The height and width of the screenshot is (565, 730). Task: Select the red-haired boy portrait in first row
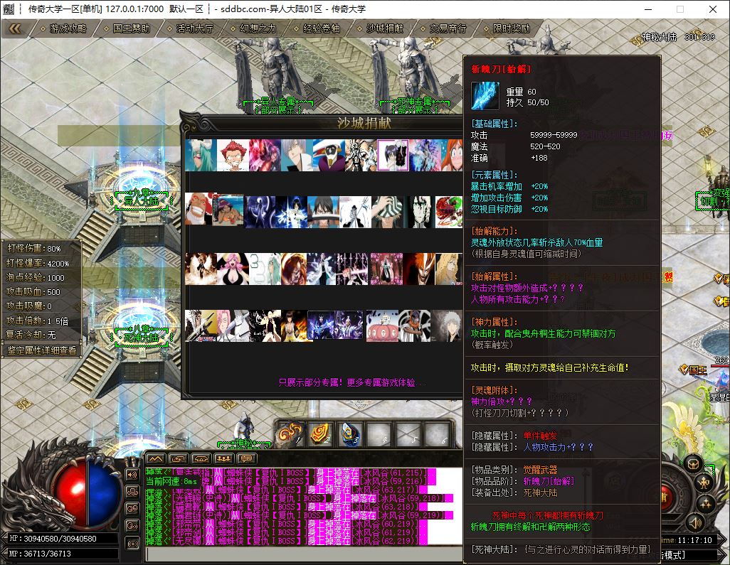pyautogui.click(x=233, y=155)
